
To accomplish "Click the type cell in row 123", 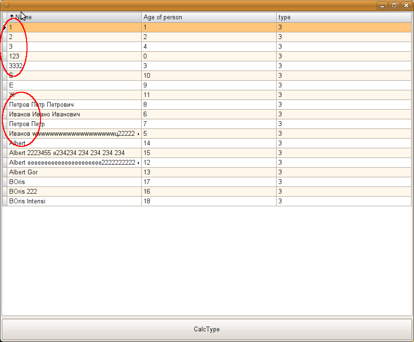I will 343,57.
